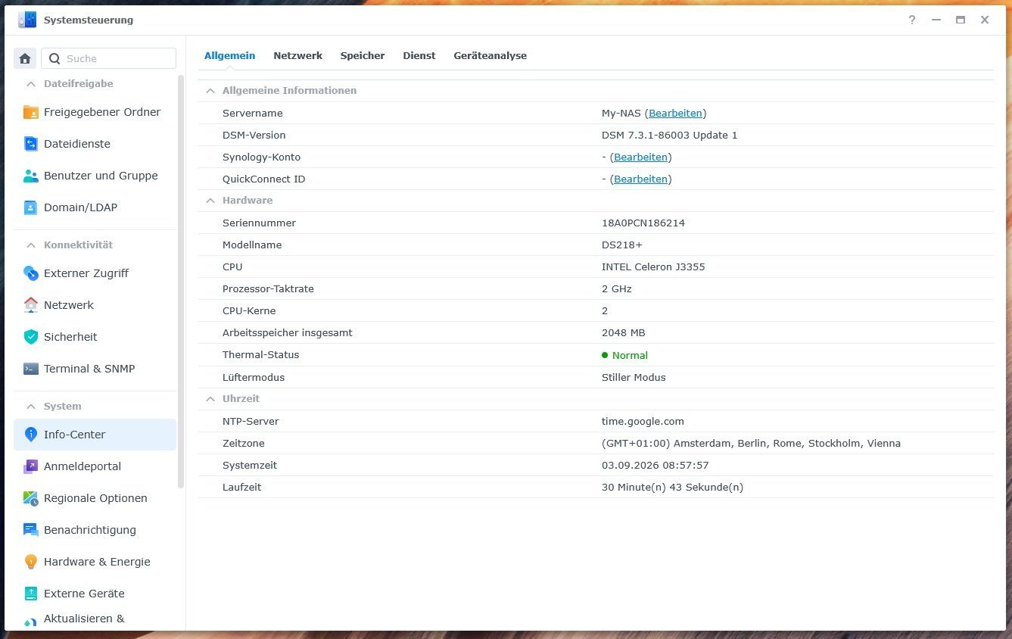Viewport: 1012px width, 639px height.
Task: Click Bearbeiten link for Synology-Konto
Action: click(x=640, y=157)
